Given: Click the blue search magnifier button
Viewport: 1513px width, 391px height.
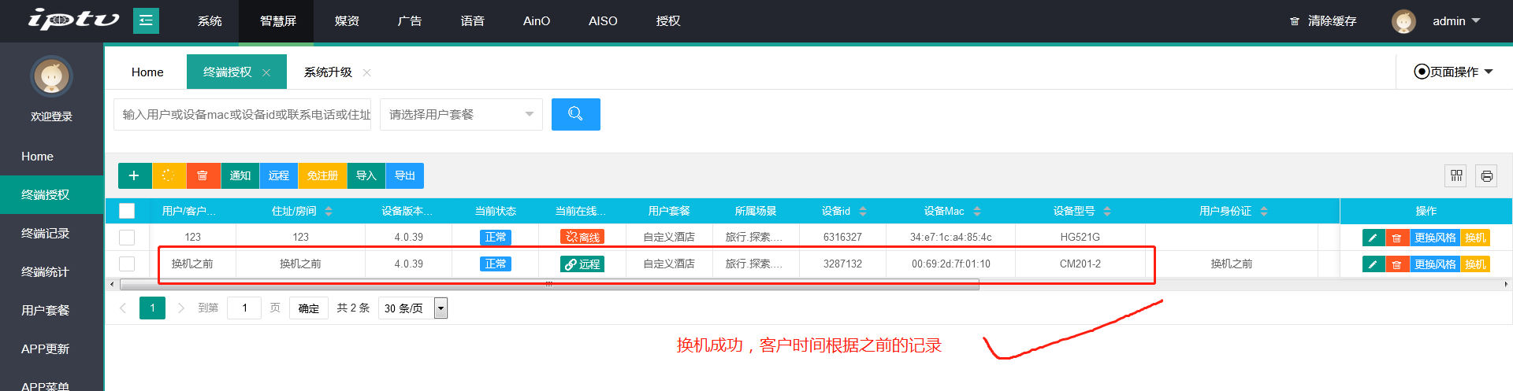Looking at the screenshot, I should (x=575, y=114).
